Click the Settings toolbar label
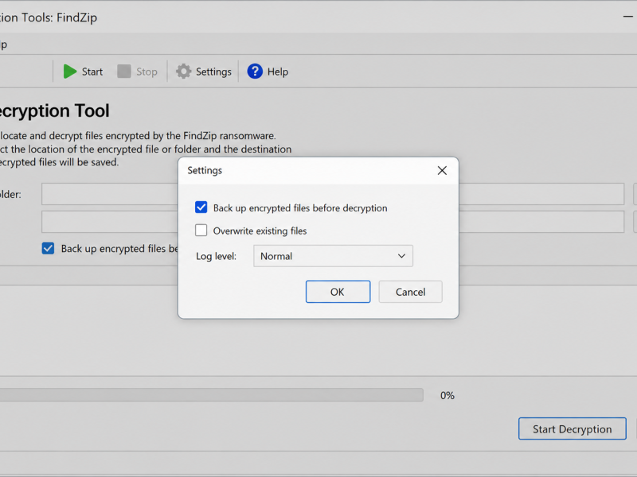Viewport: 637px width, 477px height. coord(213,72)
